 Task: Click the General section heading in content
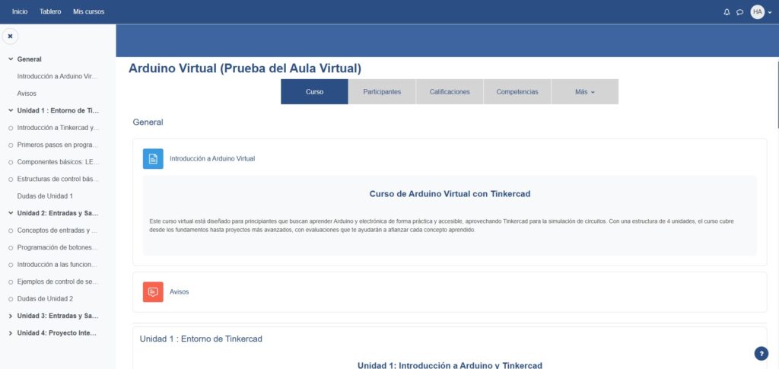(x=148, y=122)
